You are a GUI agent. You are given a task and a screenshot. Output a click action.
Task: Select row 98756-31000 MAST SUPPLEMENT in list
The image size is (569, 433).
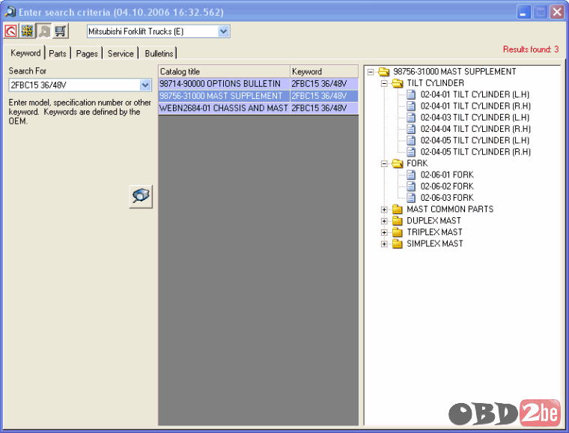click(x=258, y=96)
